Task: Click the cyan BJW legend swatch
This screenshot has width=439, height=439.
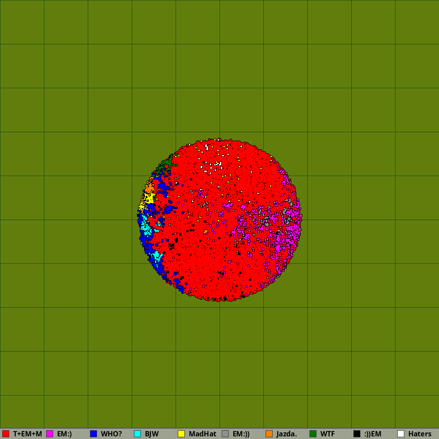Action: click(x=137, y=434)
